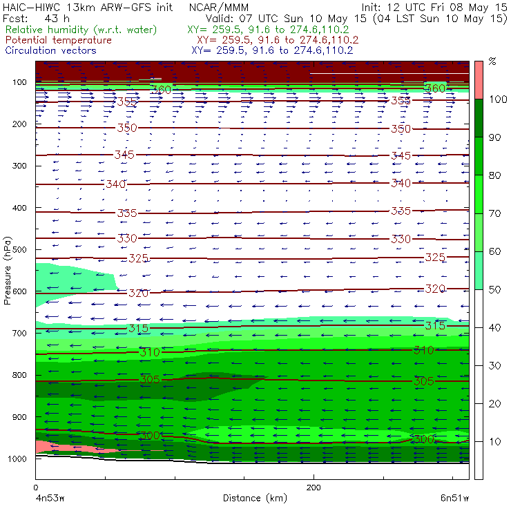Click the '20' colorbar value label
The width and height of the screenshot is (511, 511).
[x=494, y=404]
